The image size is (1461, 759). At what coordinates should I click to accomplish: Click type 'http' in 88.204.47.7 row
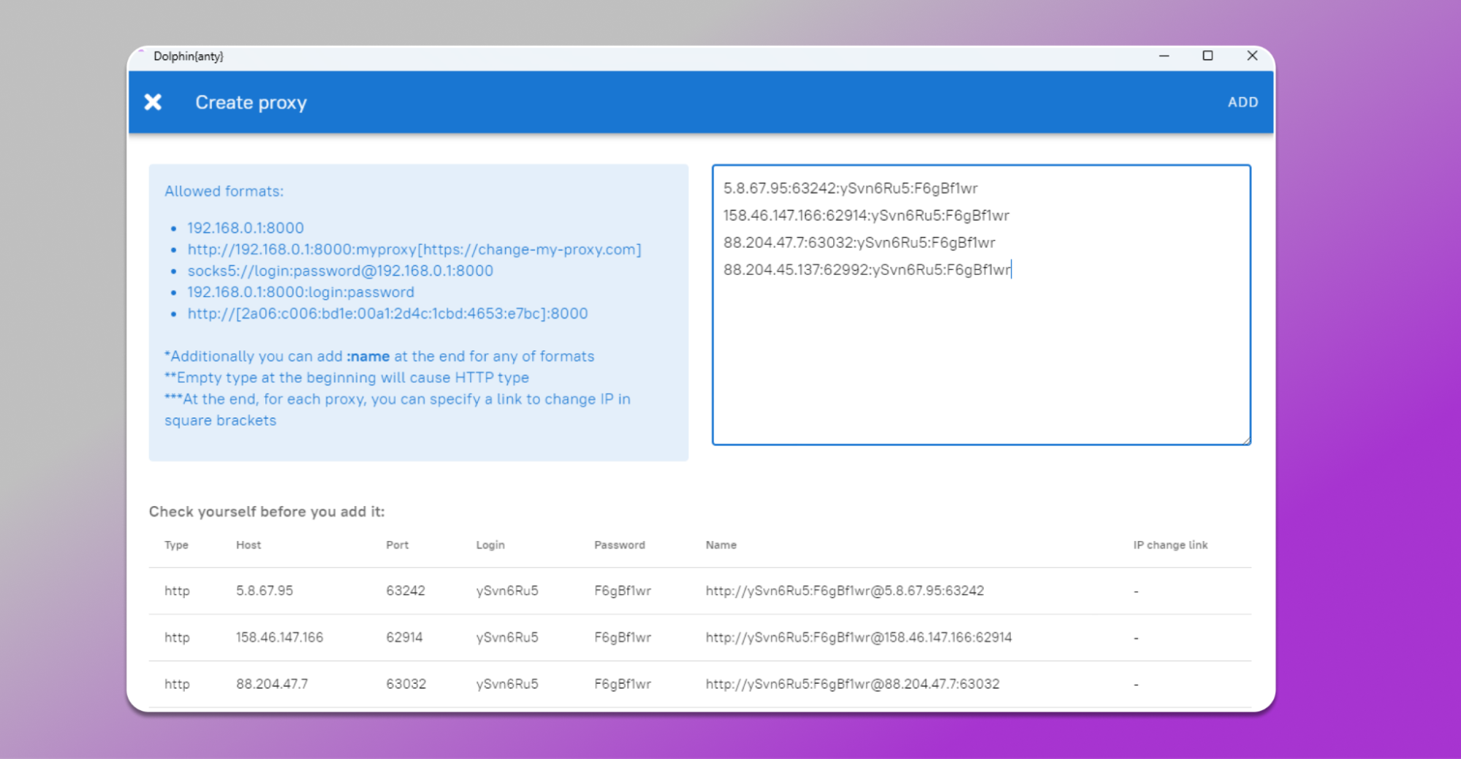point(177,684)
